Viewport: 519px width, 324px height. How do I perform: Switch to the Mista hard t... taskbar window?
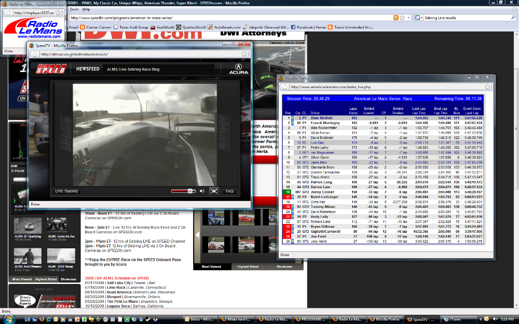(x=236, y=319)
